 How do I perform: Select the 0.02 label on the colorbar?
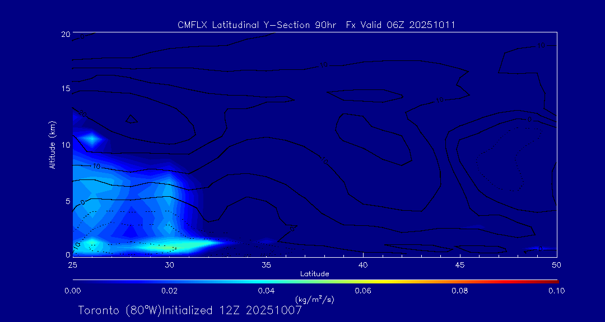tap(169, 290)
